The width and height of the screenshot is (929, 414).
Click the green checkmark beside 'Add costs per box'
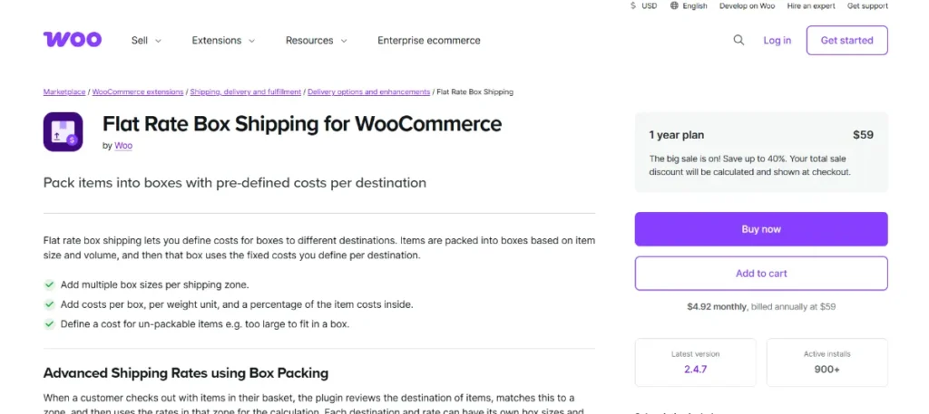49,304
